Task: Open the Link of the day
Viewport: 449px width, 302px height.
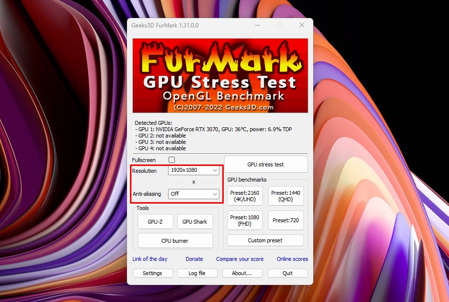Action: coord(150,259)
